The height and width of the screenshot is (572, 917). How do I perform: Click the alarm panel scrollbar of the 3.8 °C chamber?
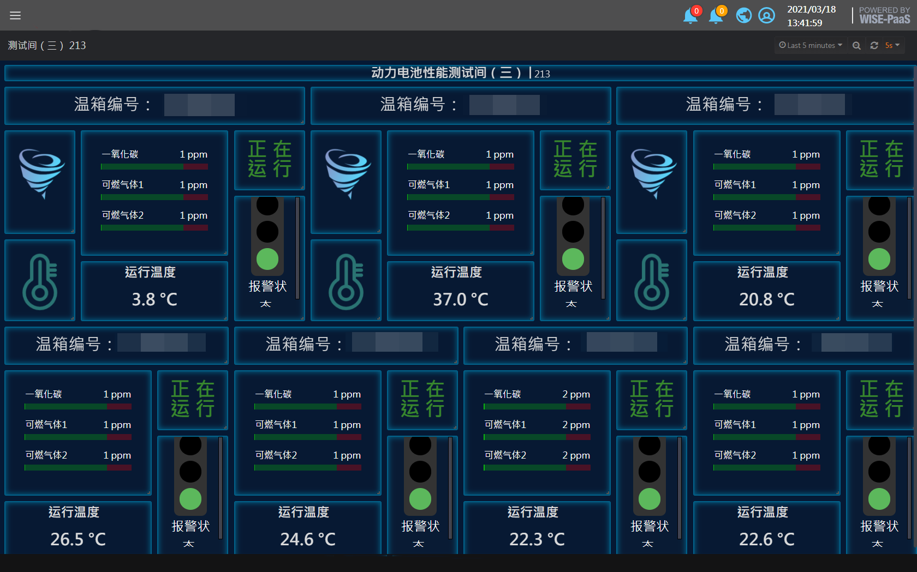(297, 248)
